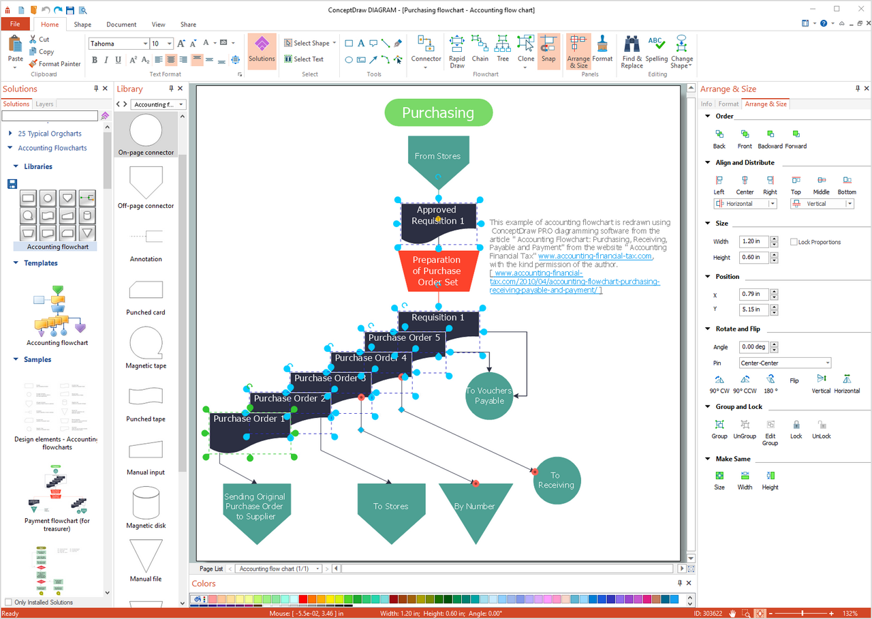872x619 pixels.
Task: Align shapes to Top
Action: tap(796, 185)
